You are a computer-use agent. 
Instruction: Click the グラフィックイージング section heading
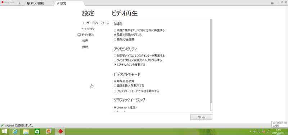pos(130,100)
